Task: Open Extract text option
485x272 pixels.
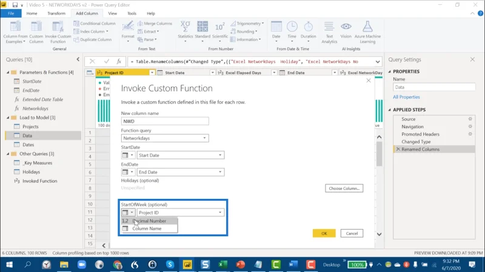Action: [148, 31]
